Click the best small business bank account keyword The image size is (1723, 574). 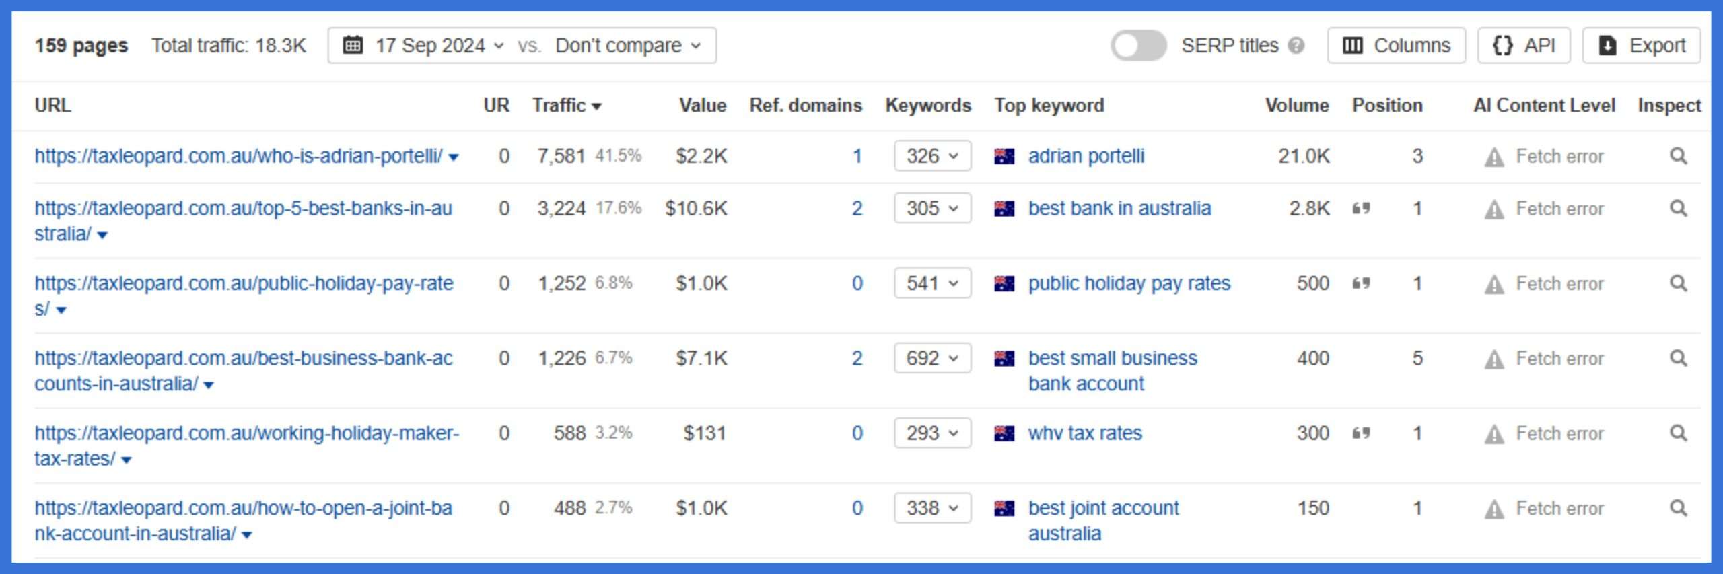pos(1113,371)
